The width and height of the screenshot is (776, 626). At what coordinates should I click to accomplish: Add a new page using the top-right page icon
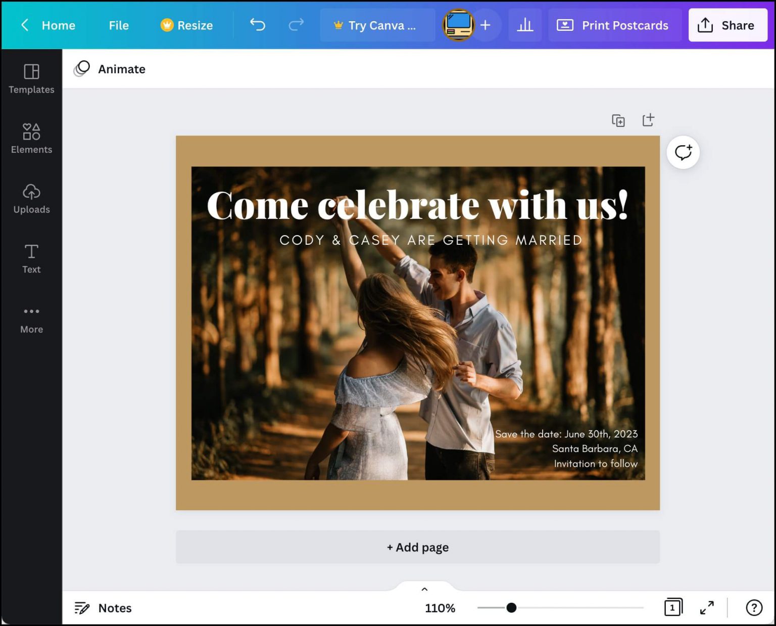click(648, 120)
